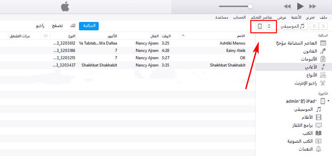Click the الأنواع genres icon
The image size is (332, 156).
click(x=323, y=75)
